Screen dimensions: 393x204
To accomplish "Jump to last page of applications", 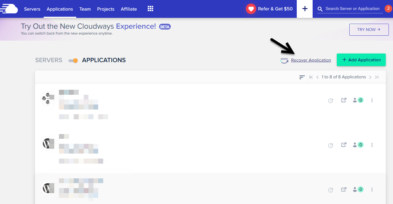I will click(x=377, y=77).
